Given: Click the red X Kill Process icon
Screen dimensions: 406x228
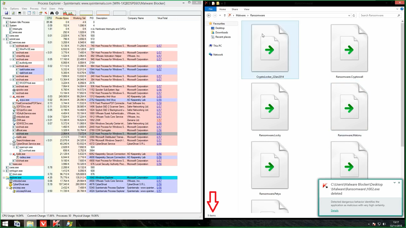Looking at the screenshot, I should (46, 13).
